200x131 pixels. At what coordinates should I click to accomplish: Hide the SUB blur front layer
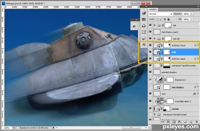tap(150, 45)
